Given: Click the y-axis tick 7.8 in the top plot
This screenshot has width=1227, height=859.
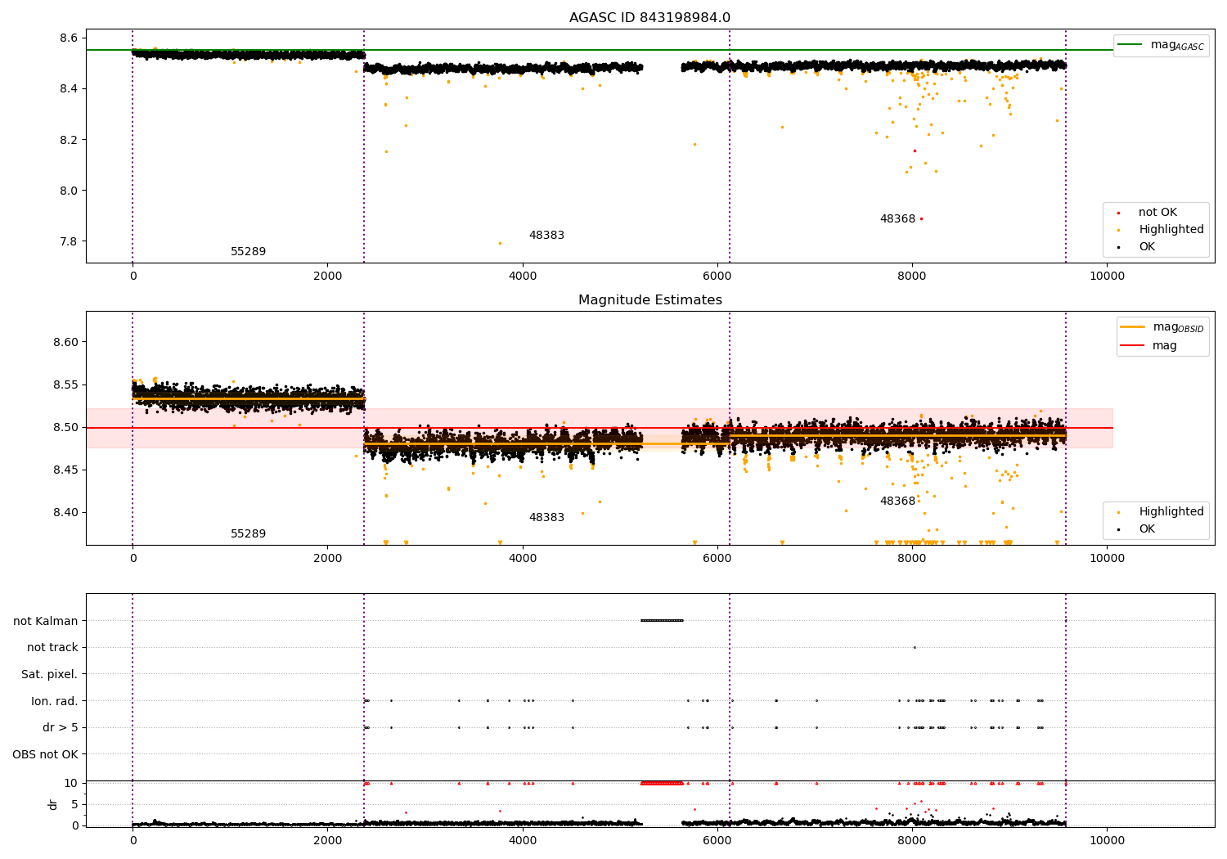Looking at the screenshot, I should (x=69, y=242).
